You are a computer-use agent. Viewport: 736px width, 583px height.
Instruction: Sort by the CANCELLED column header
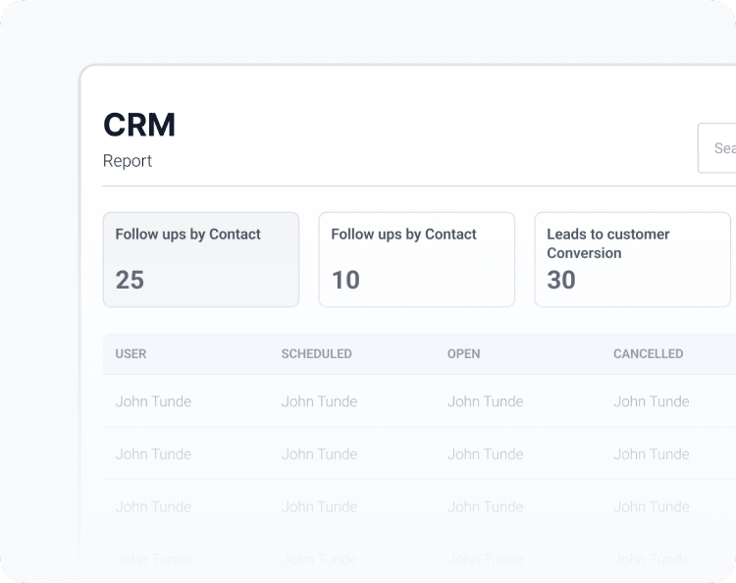648,353
